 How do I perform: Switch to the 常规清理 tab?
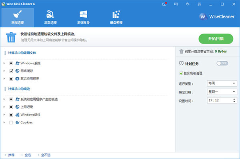click(18, 18)
